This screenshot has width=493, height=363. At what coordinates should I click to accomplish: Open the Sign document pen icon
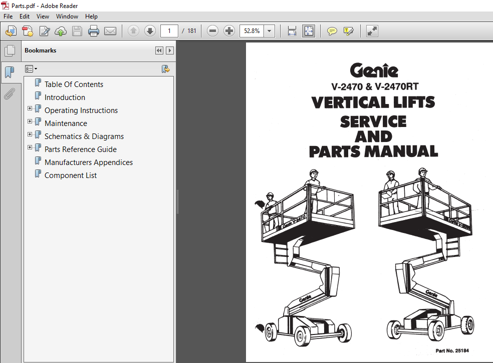pos(44,31)
